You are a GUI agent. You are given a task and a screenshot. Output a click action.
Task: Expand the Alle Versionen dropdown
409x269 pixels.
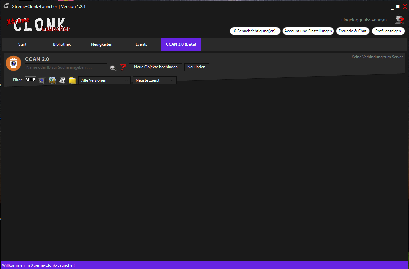(105, 80)
